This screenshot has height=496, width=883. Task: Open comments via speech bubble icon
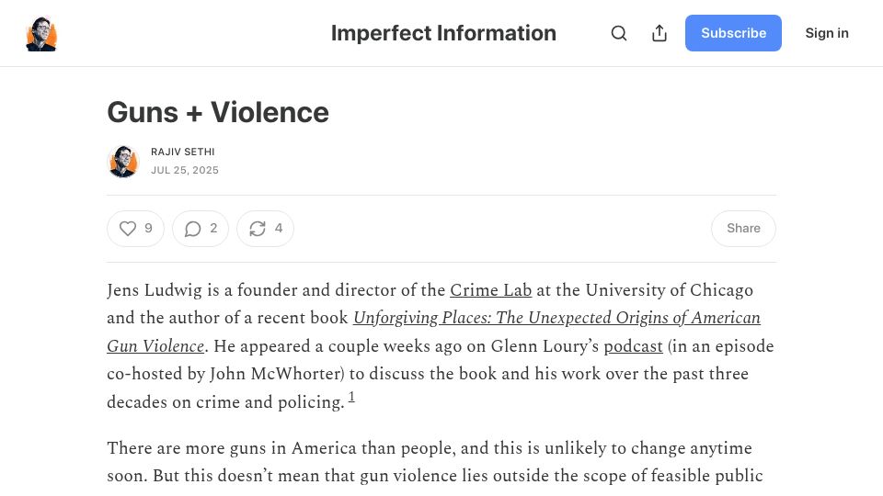tap(201, 229)
